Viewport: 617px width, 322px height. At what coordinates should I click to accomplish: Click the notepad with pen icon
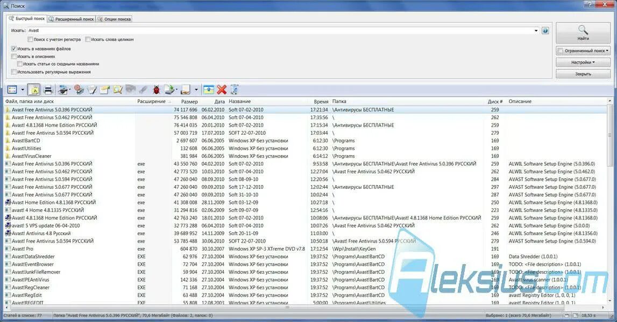[x=91, y=90]
